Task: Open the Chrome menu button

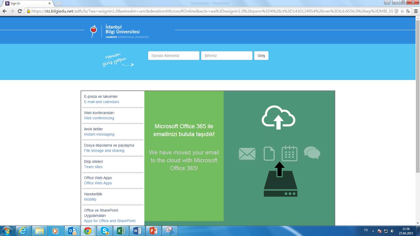Action: [416, 11]
